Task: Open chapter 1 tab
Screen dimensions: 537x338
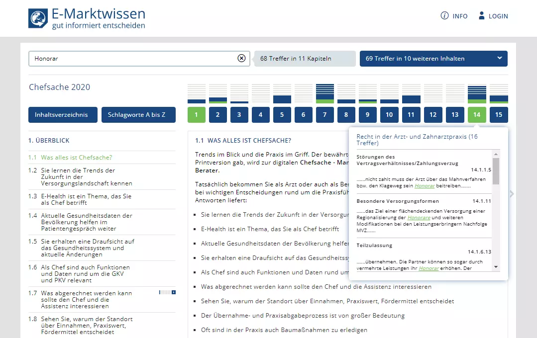Action: 196,115
